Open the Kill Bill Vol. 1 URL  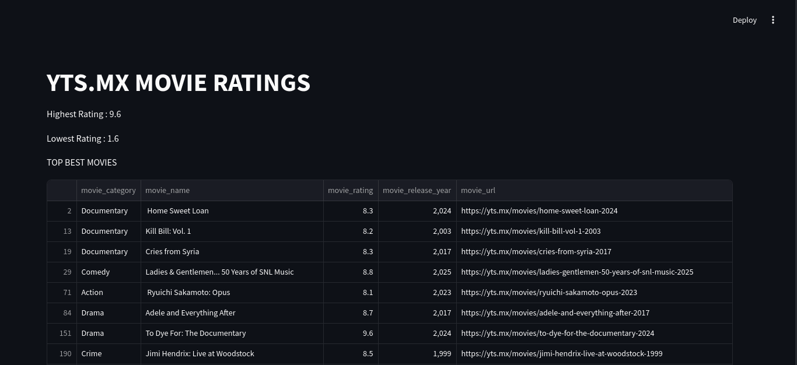point(531,231)
